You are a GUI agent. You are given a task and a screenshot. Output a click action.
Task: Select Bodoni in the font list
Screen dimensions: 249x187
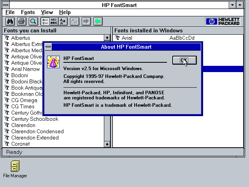[19, 75]
